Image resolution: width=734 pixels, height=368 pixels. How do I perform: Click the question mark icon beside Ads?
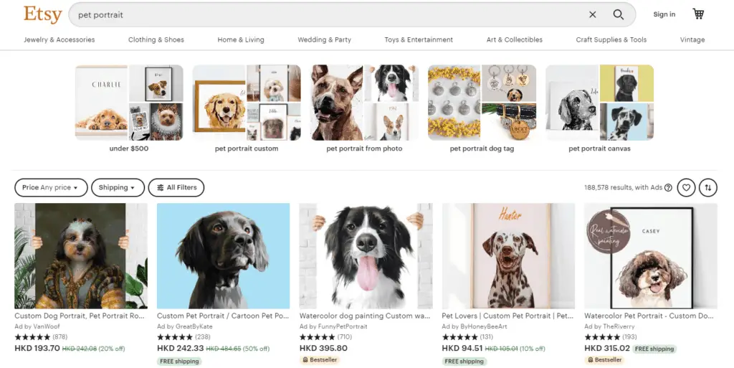click(669, 187)
